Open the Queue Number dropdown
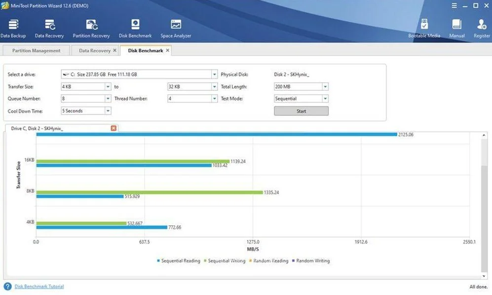The height and width of the screenshot is (295, 492). [108, 99]
